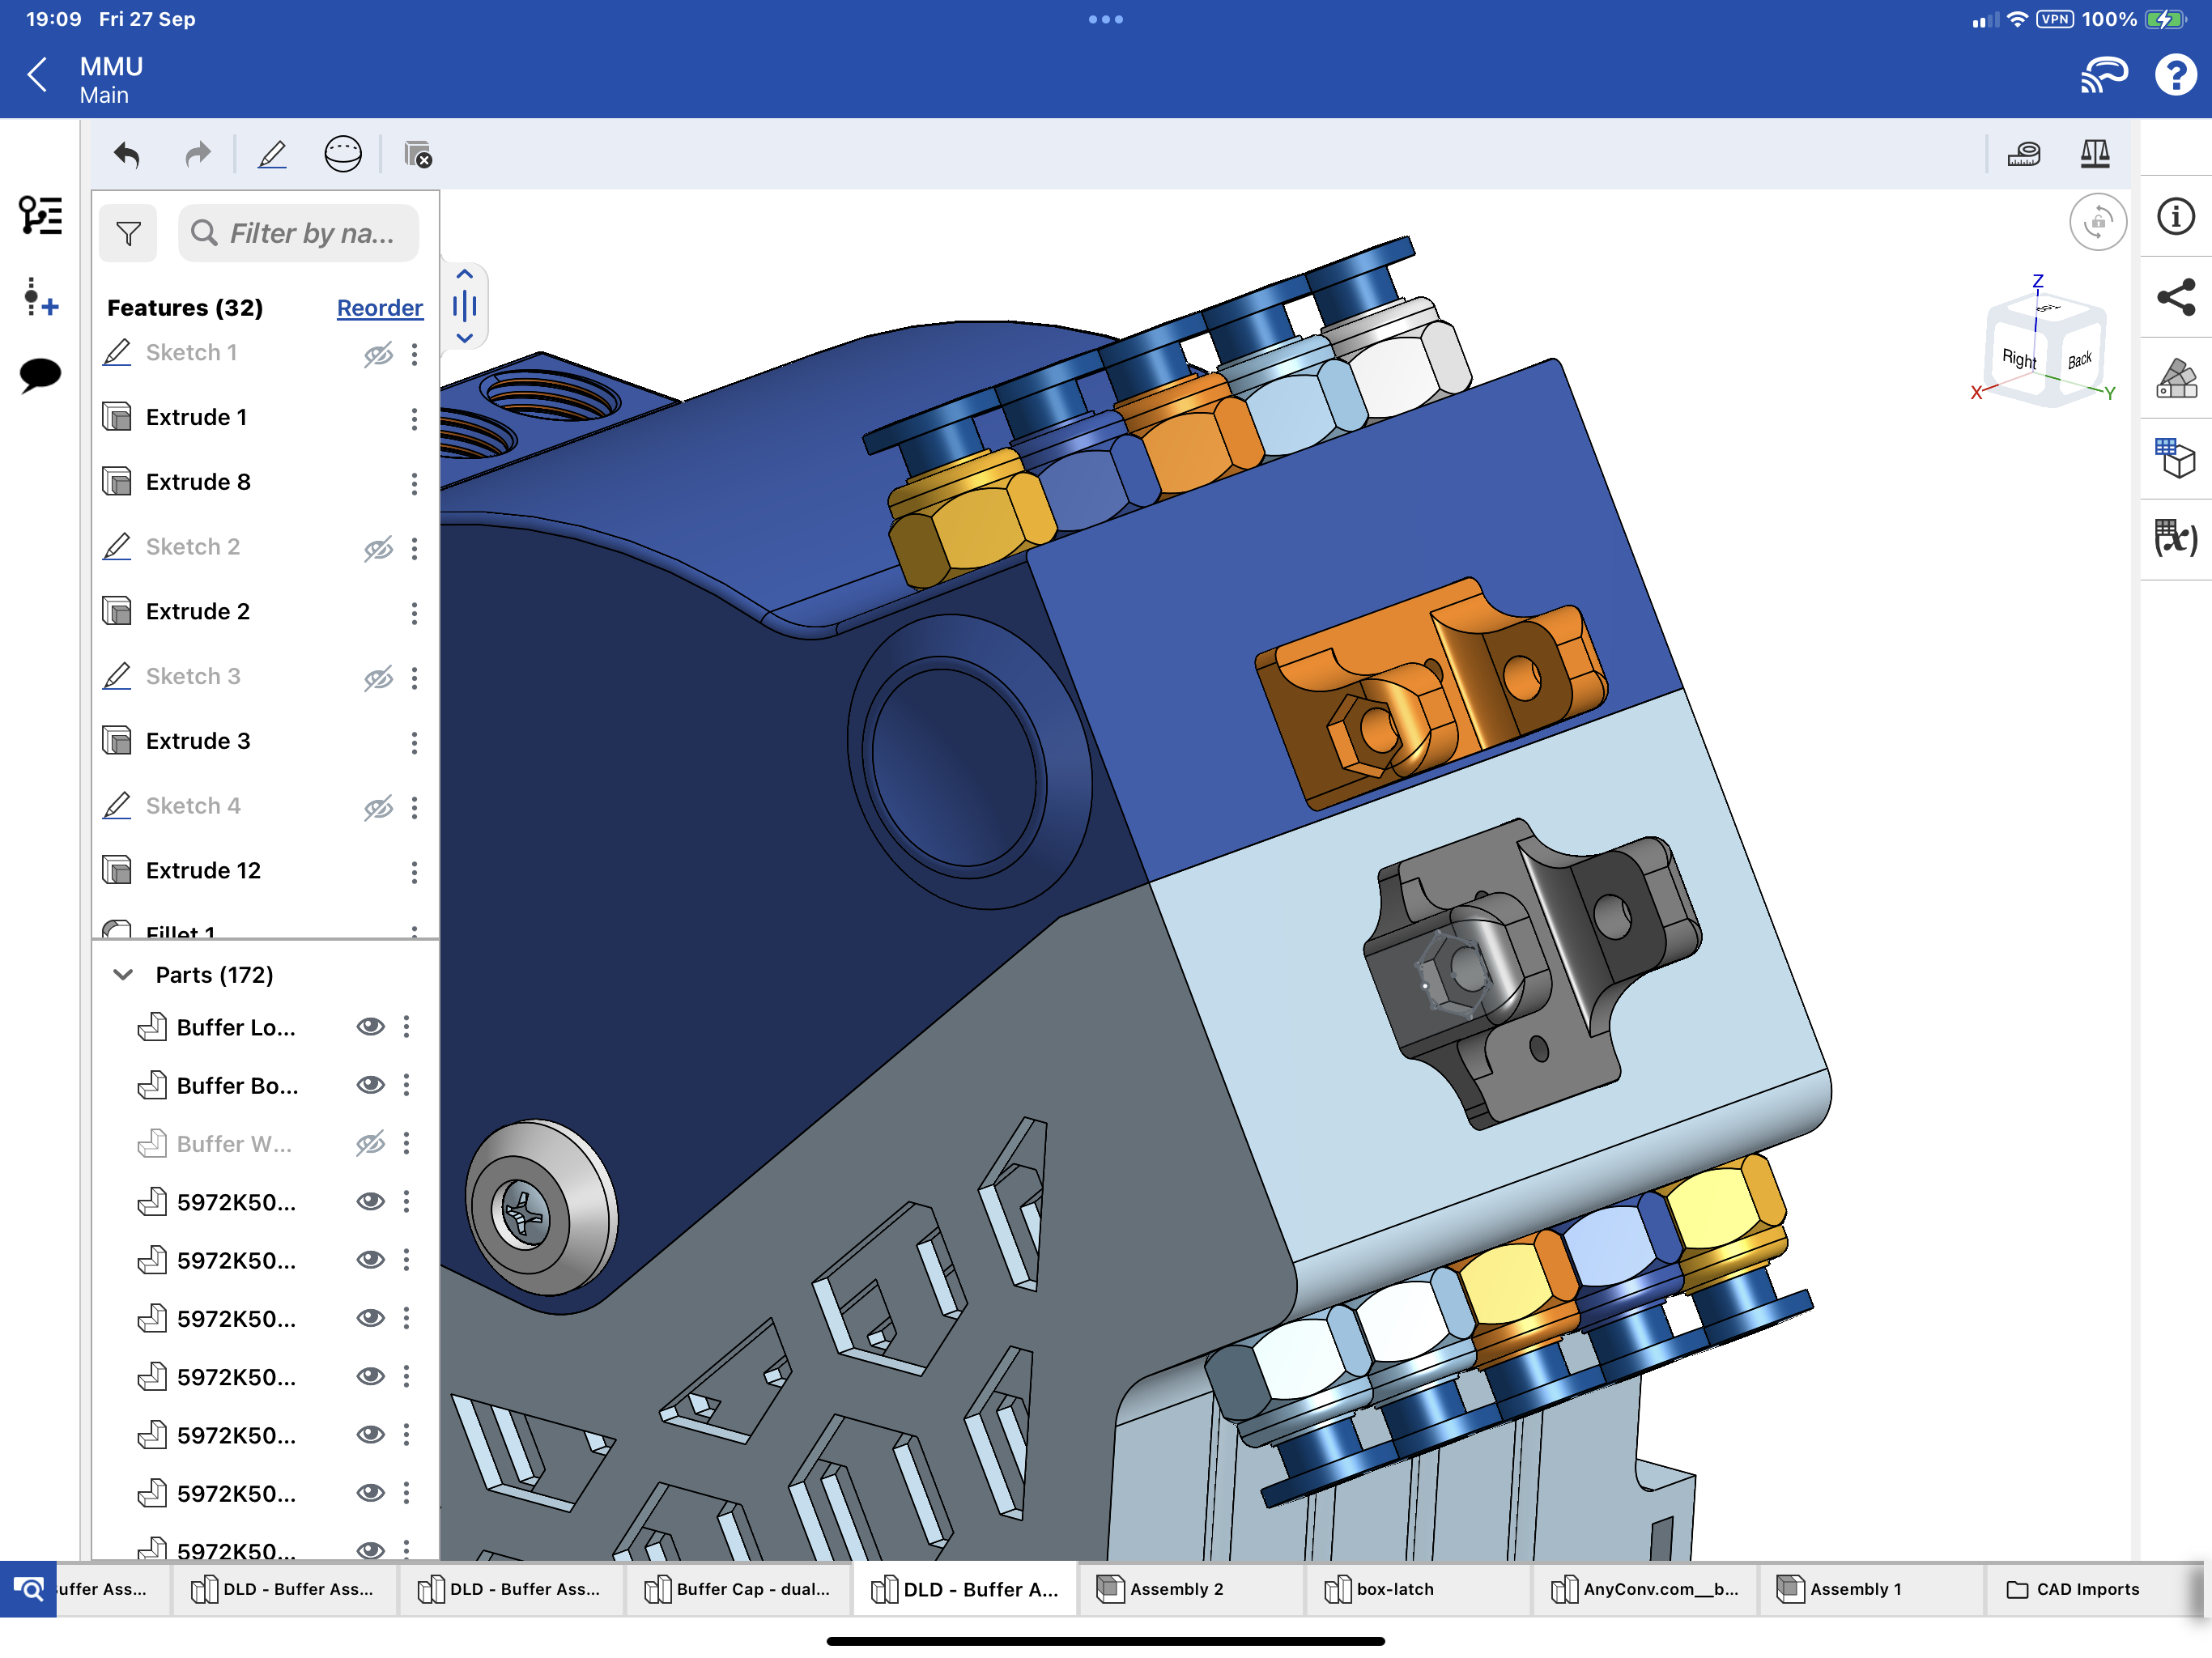Viewport: 2212px width, 1658px height.
Task: Open the filter options funnel
Action: pos(128,234)
